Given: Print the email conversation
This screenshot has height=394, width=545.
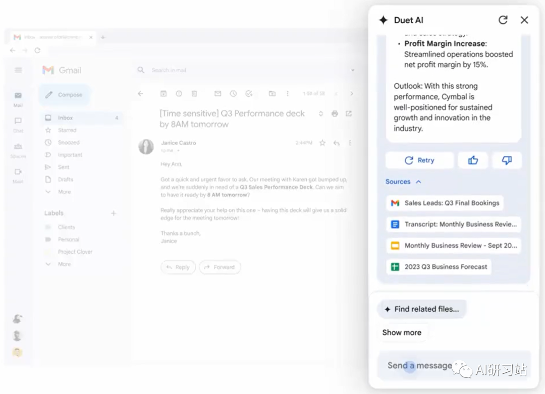Looking at the screenshot, I should pos(335,114).
